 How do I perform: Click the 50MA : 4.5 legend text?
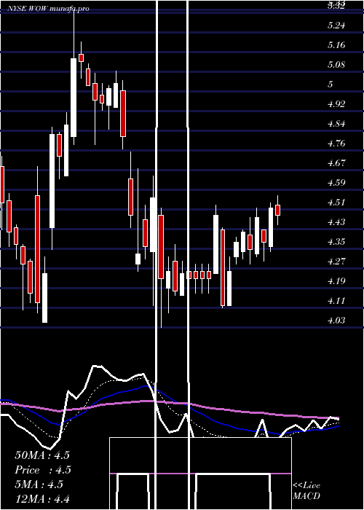point(42,455)
